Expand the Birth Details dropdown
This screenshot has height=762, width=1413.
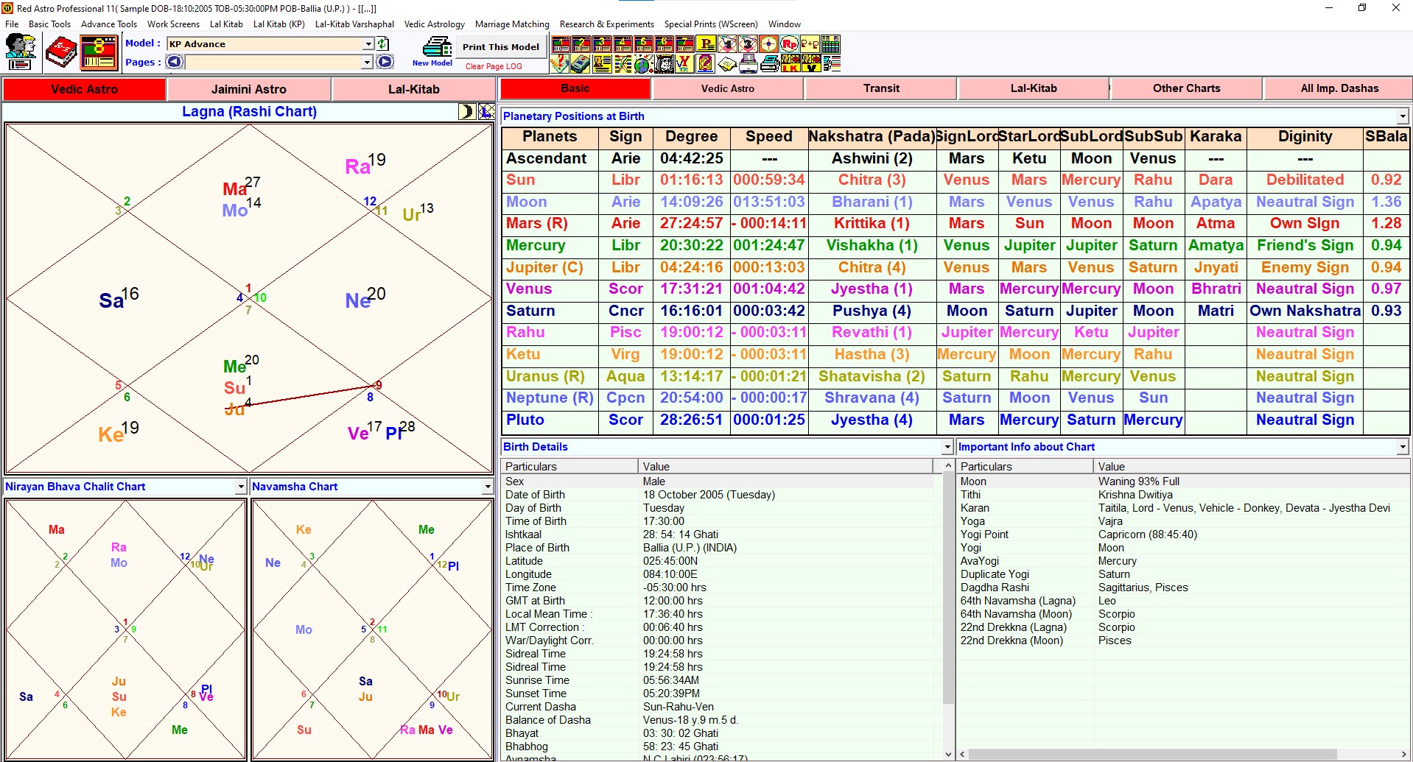coord(947,447)
